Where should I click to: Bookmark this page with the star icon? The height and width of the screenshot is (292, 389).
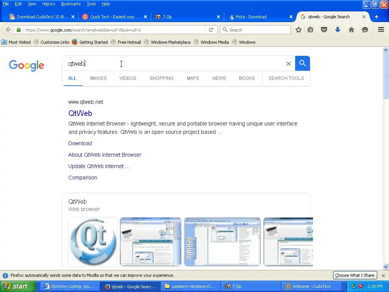(299, 30)
